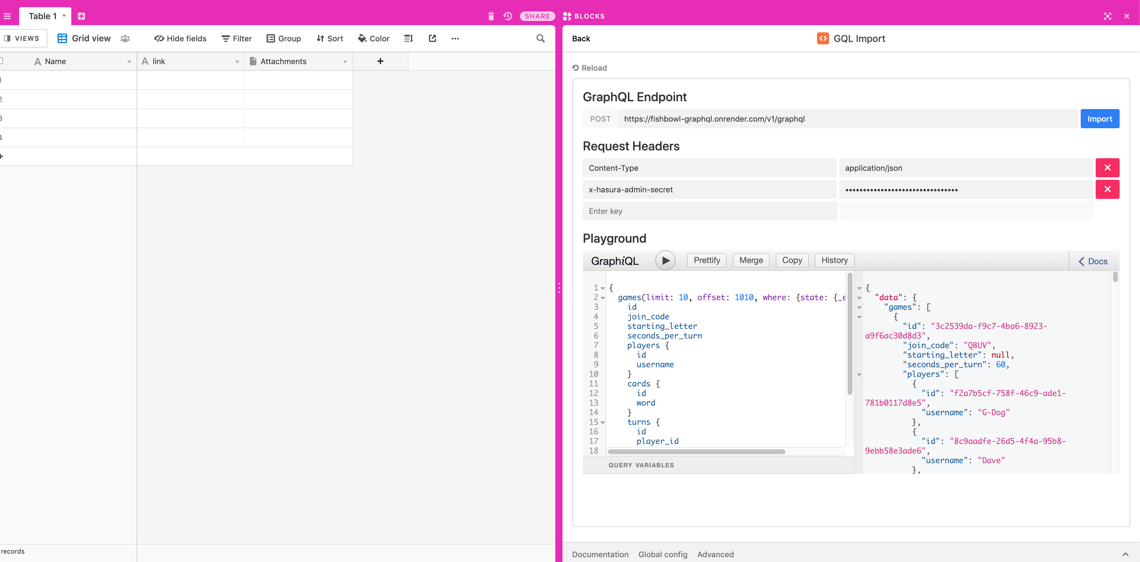1140x562 pixels.
Task: Open the Name field dropdown arrow
Action: click(x=129, y=61)
